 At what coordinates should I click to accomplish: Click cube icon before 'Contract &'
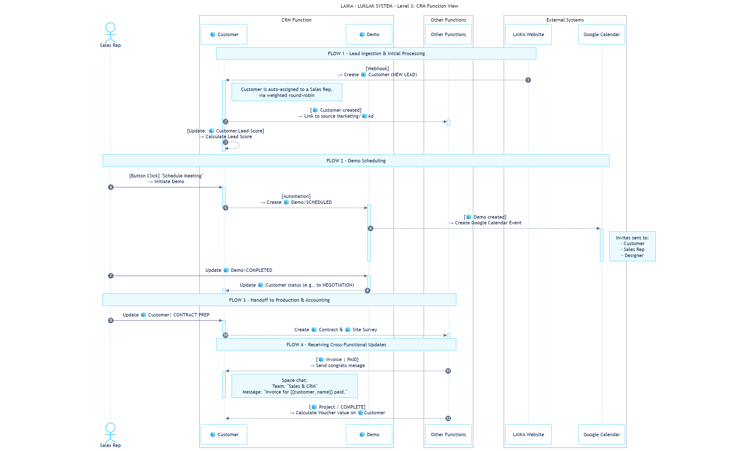tap(314, 330)
